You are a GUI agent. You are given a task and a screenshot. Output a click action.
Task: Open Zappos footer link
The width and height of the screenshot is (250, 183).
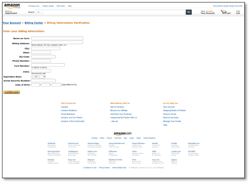point(174,160)
